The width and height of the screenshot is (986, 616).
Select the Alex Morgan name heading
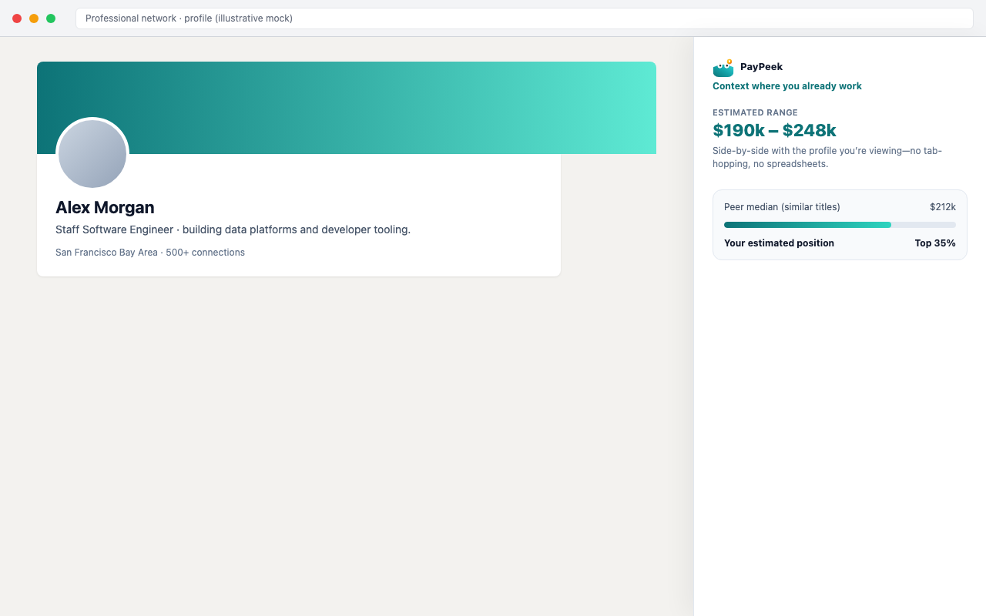click(x=105, y=208)
